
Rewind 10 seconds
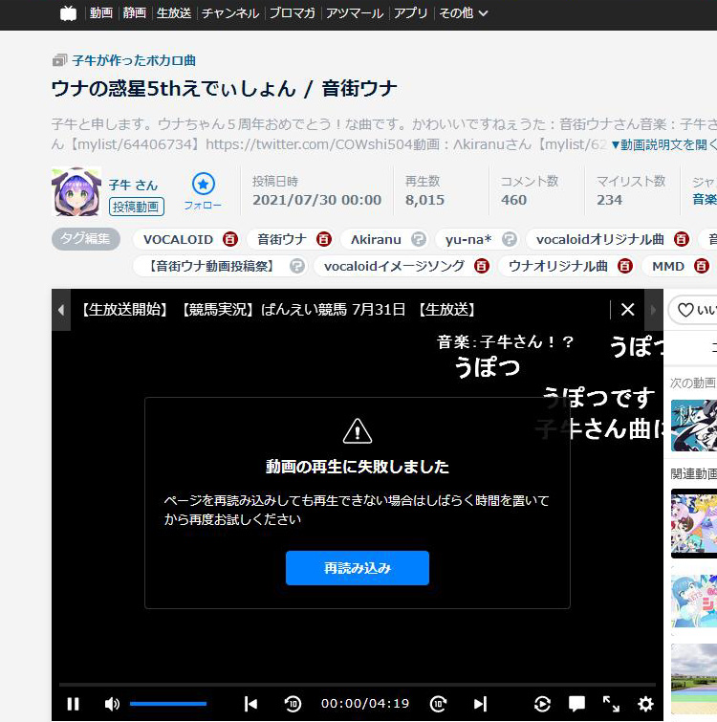[293, 704]
